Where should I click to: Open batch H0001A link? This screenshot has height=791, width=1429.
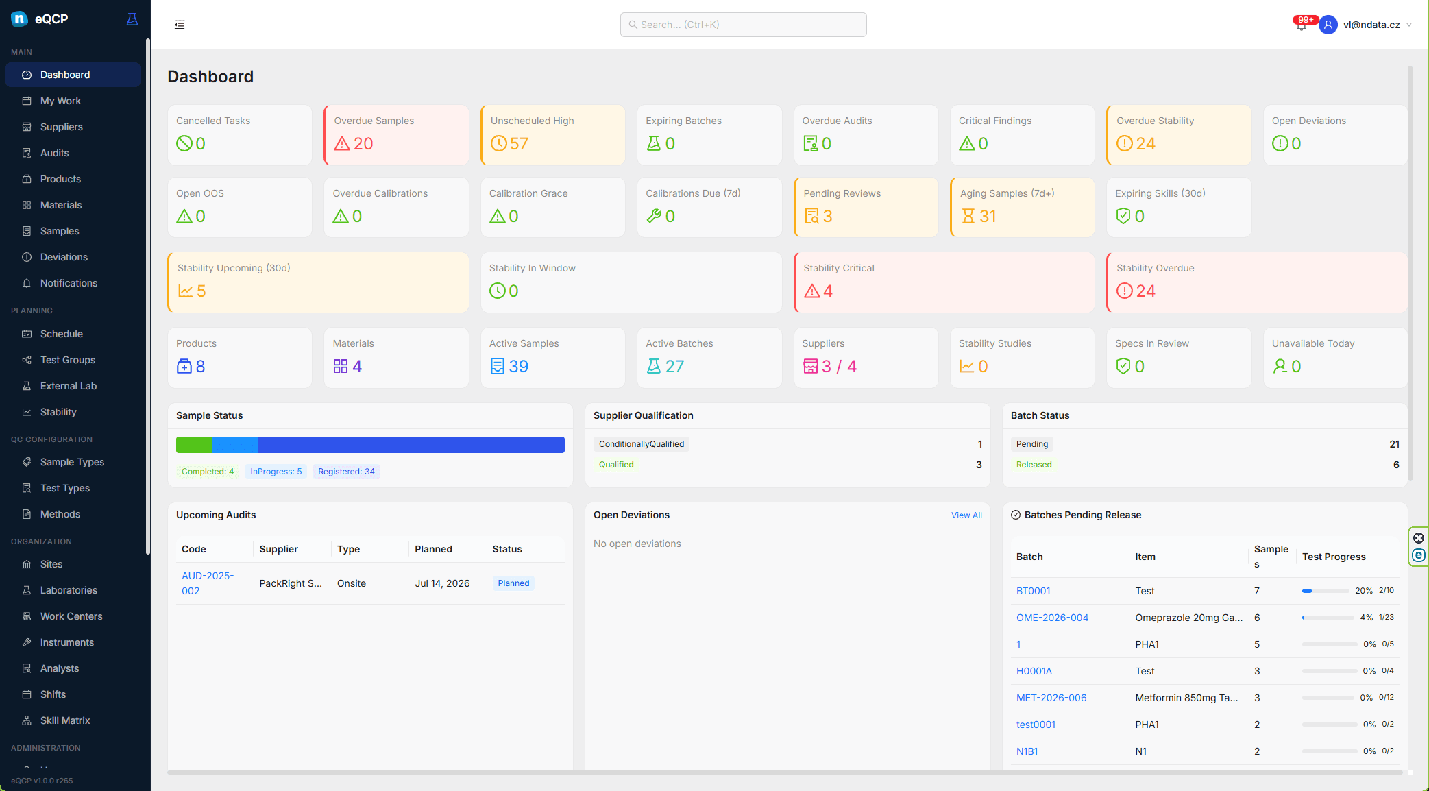1034,671
